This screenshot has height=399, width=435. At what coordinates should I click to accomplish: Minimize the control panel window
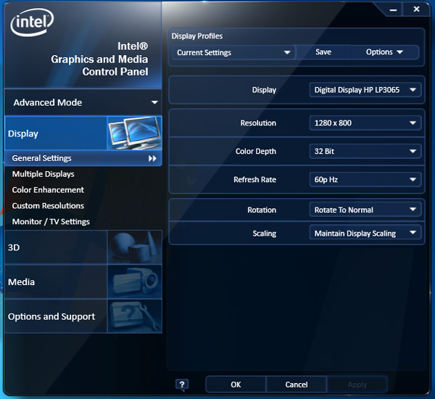coord(393,9)
